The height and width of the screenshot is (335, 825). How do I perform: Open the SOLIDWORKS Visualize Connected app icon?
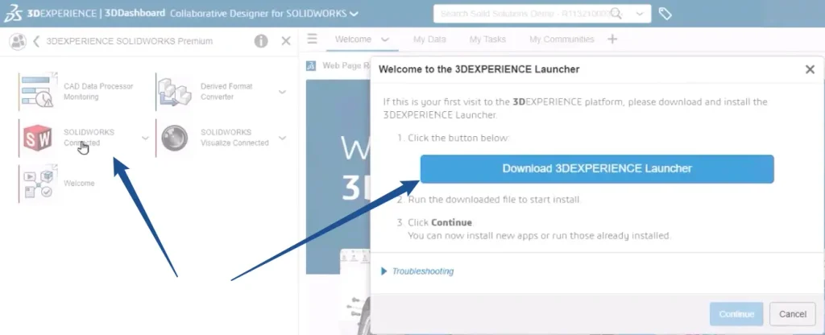click(x=175, y=138)
